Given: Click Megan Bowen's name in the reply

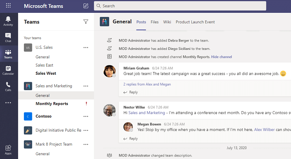Looking at the screenshot, I should [149, 124].
